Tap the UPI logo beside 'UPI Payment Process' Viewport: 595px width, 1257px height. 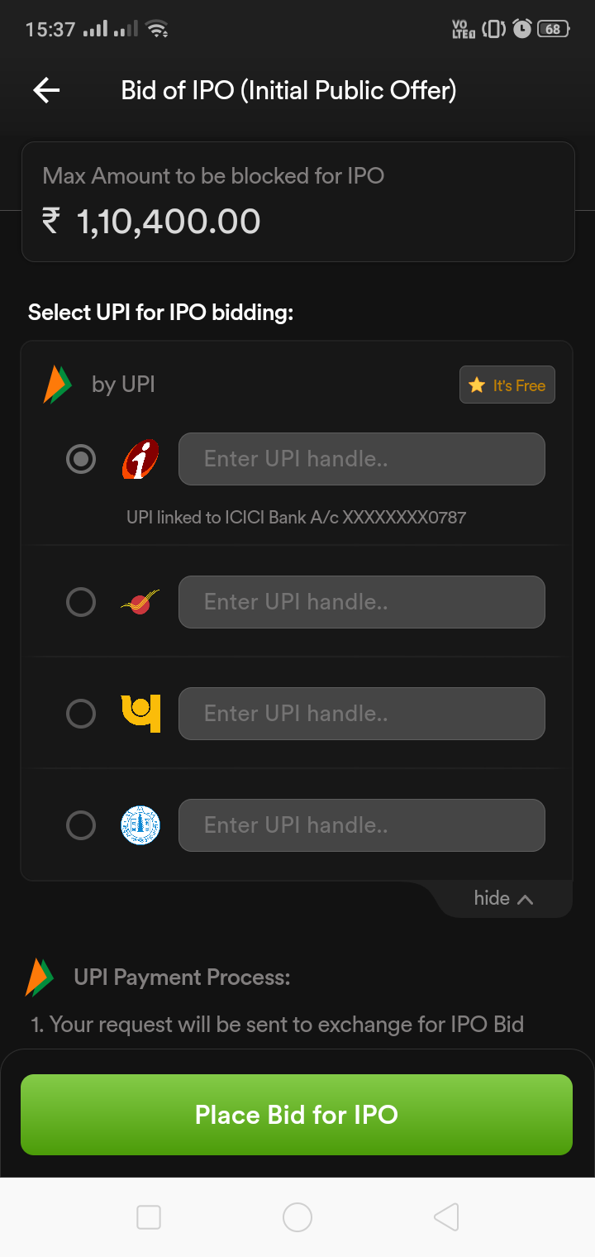[x=40, y=977]
